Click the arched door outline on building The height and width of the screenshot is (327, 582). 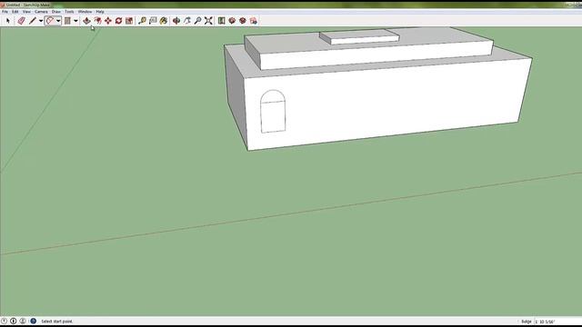pos(273,111)
